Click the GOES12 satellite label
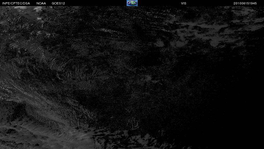Image resolution: width=264 pixels, height=149 pixels. pos(58,3)
